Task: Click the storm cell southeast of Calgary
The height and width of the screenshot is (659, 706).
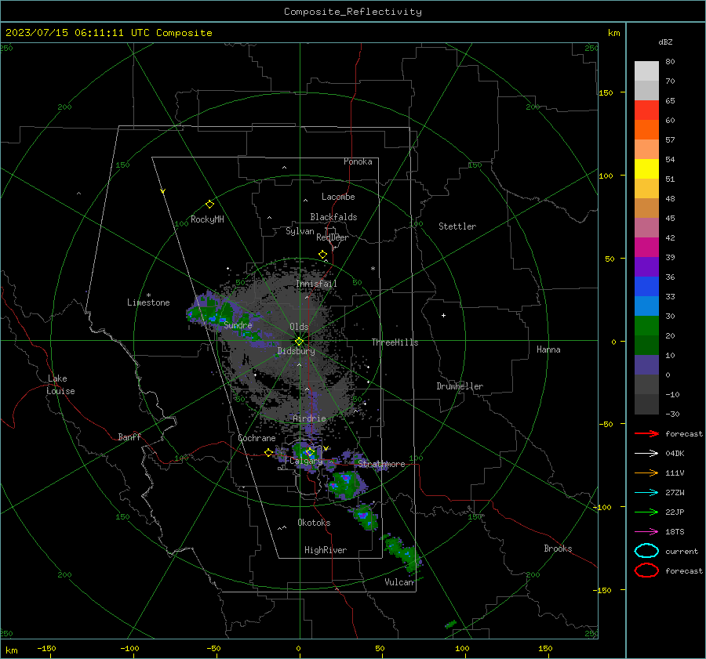Action: pos(347,484)
